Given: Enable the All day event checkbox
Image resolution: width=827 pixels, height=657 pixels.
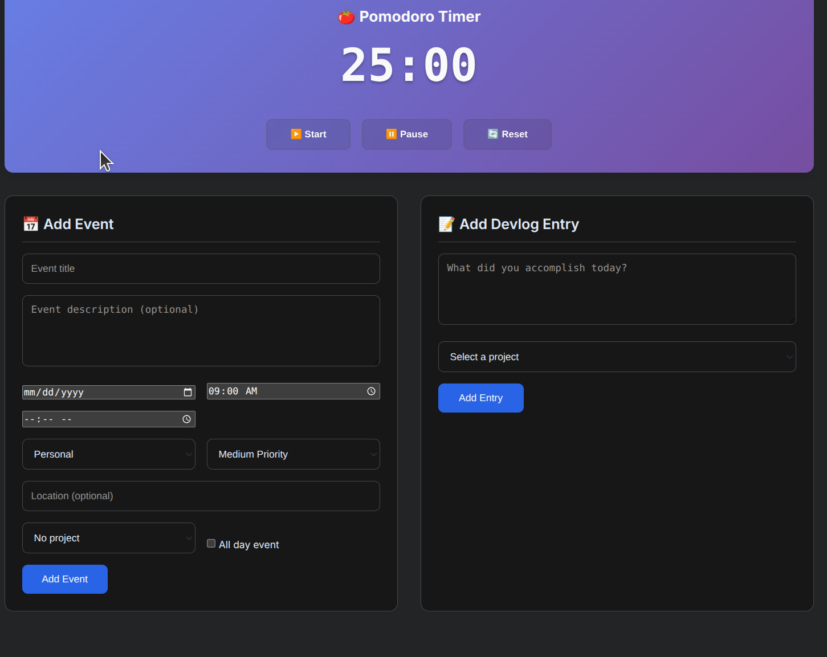Looking at the screenshot, I should point(211,544).
